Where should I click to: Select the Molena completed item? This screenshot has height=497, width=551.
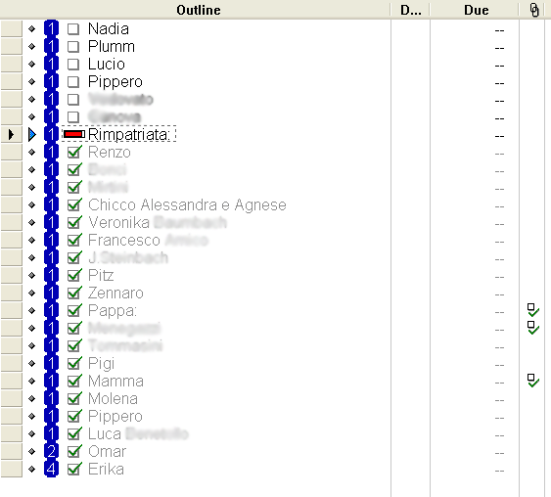[x=113, y=398]
